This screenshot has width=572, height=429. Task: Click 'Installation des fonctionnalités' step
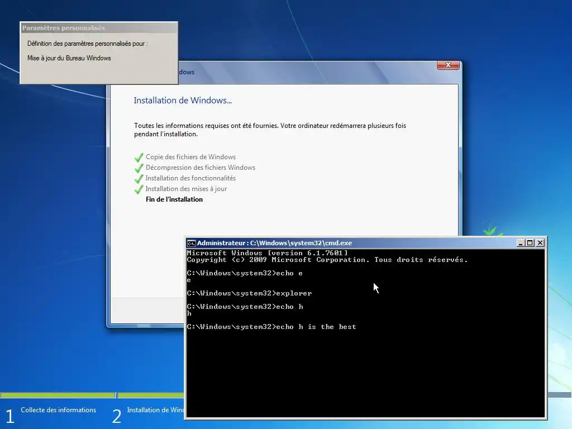(x=190, y=178)
